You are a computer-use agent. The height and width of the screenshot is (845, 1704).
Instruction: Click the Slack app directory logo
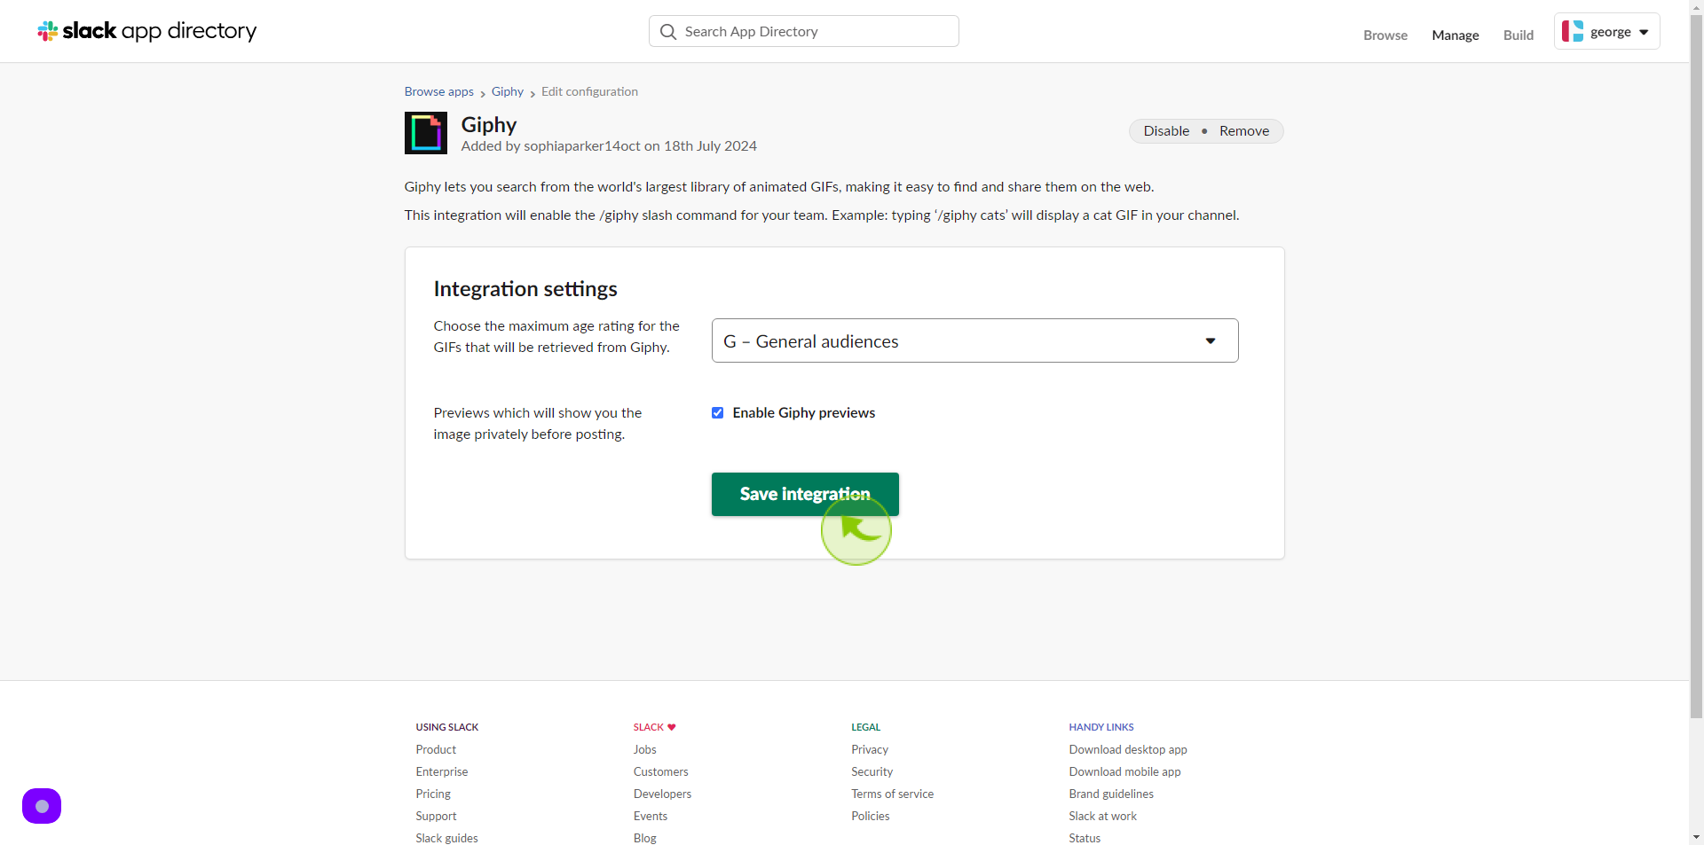(x=146, y=31)
